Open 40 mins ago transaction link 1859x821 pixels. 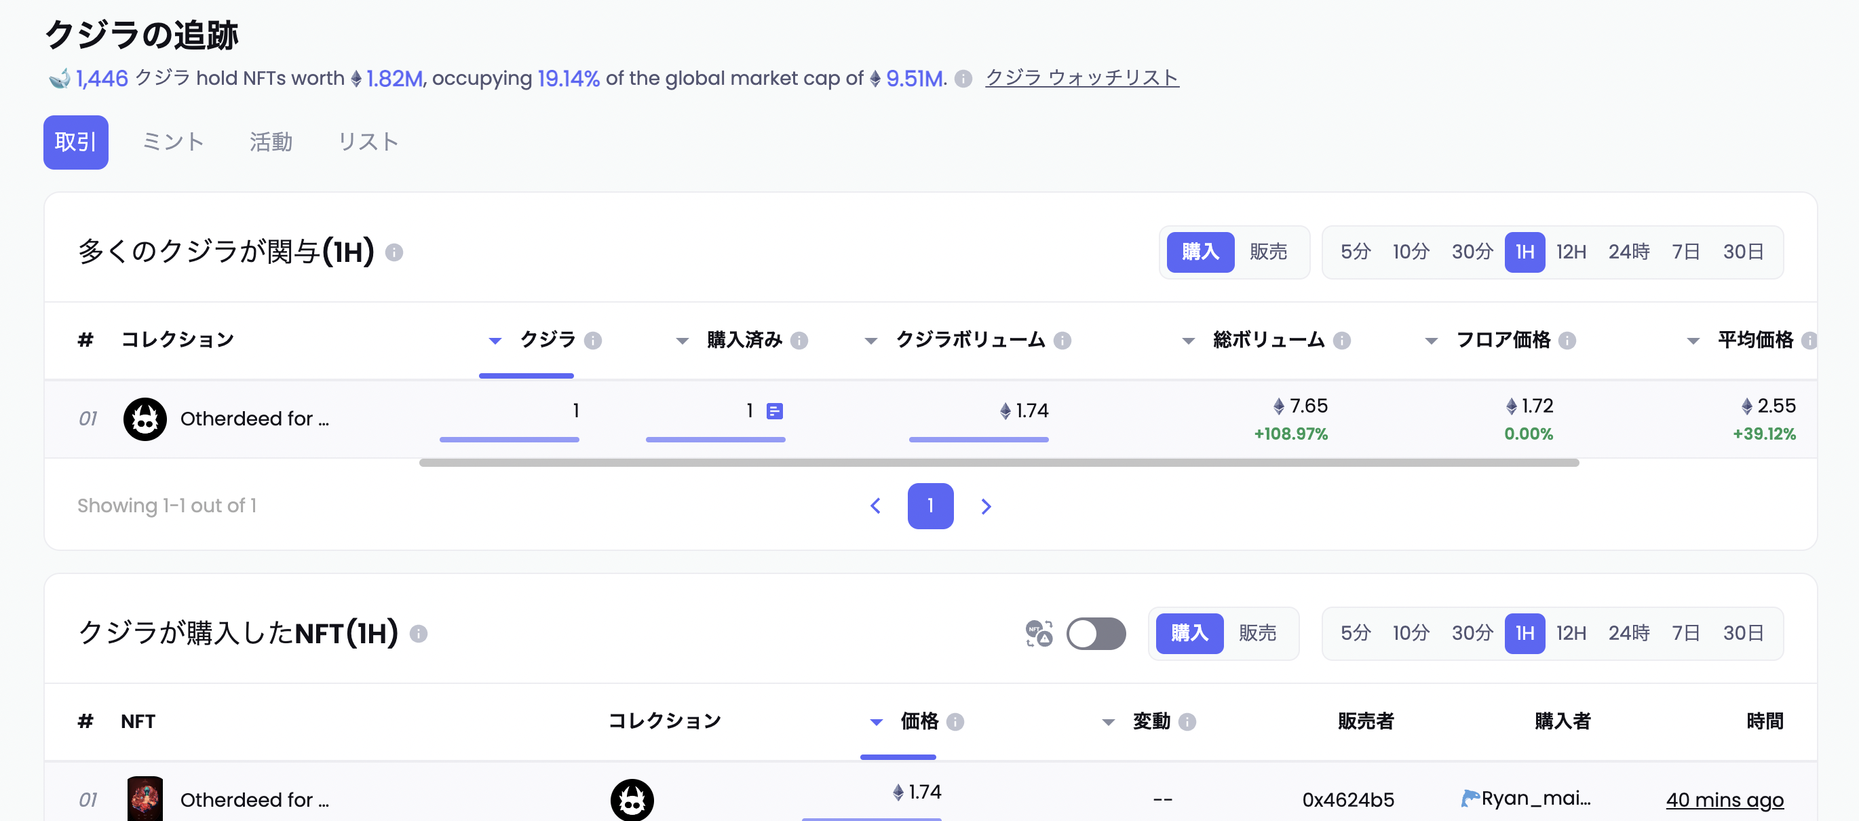point(1724,799)
